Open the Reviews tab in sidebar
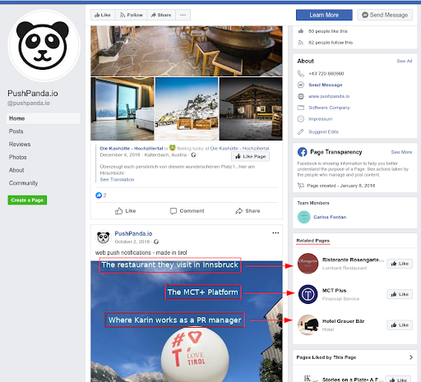 [20, 145]
